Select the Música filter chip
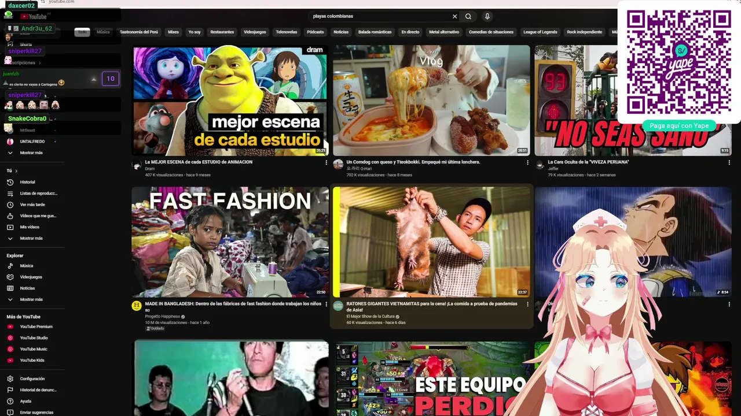The width and height of the screenshot is (741, 416). pyautogui.click(x=103, y=32)
